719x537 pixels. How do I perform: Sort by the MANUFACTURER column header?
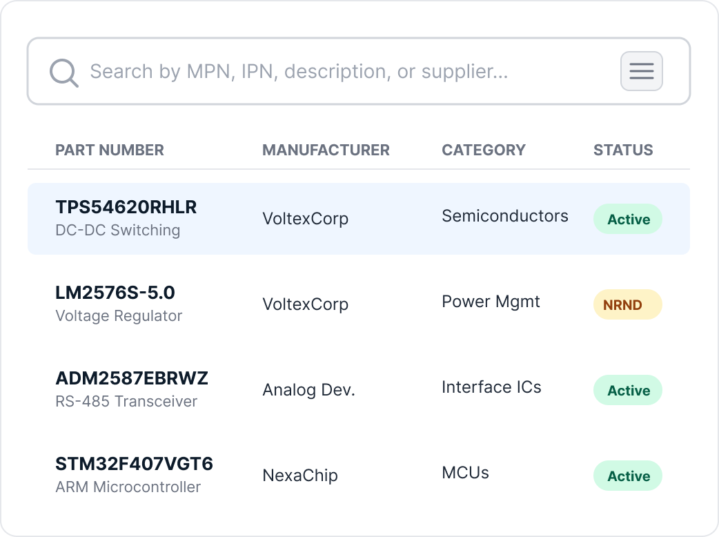326,150
